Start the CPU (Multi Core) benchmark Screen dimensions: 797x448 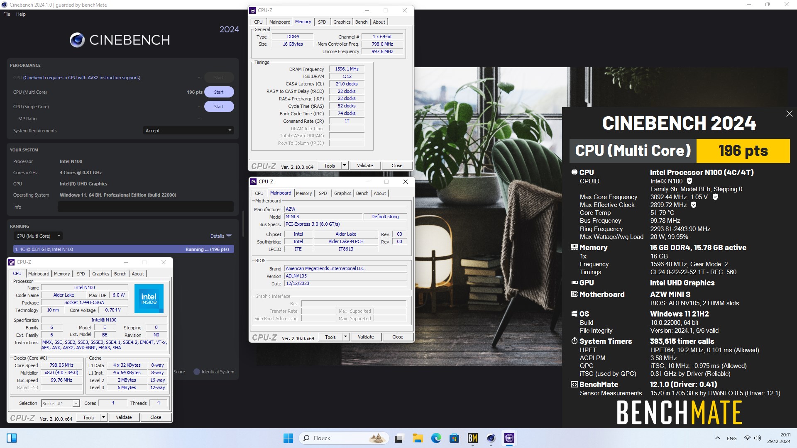219,92
